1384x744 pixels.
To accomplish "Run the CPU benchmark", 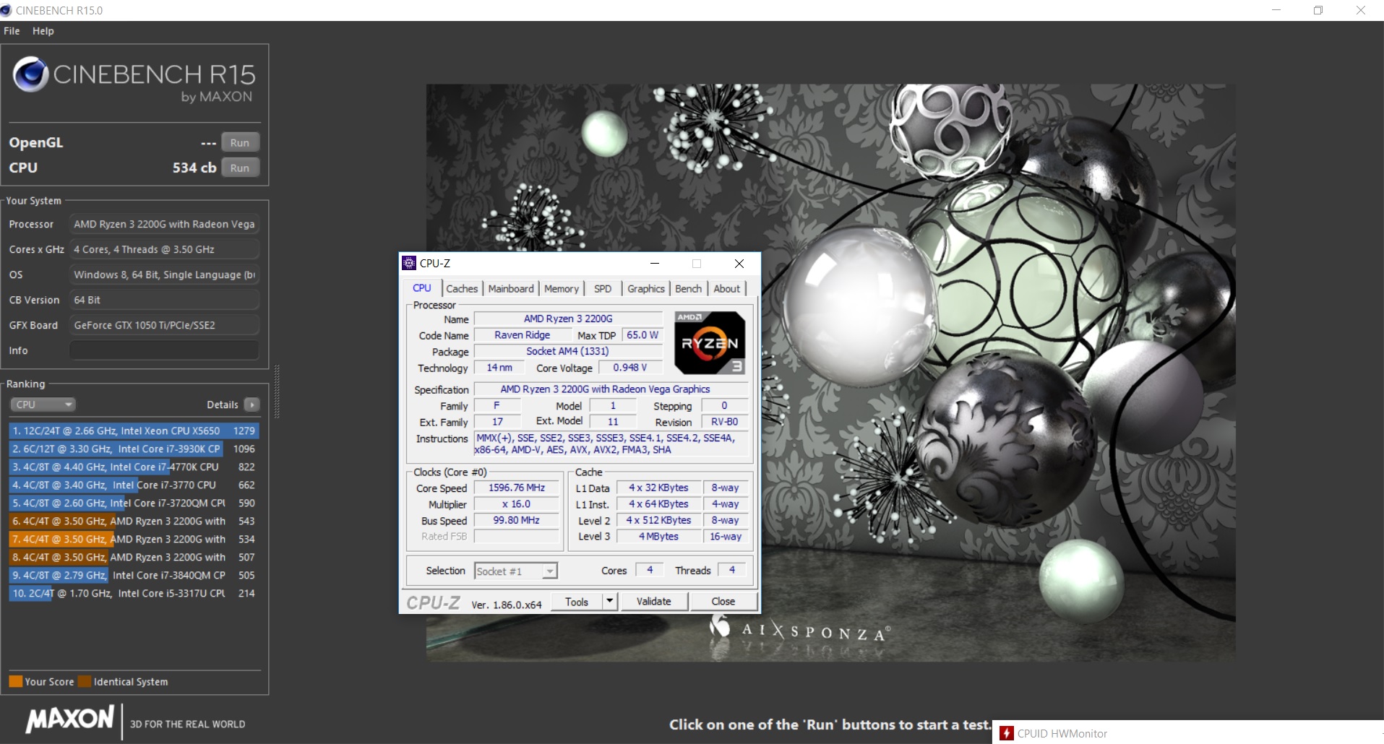I will point(240,168).
